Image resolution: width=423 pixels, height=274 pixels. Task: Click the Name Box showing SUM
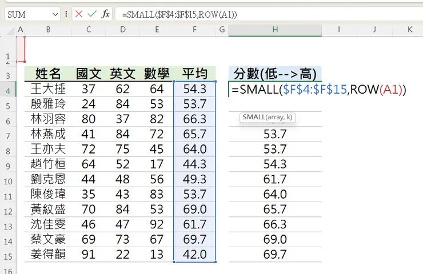[x=29, y=14]
